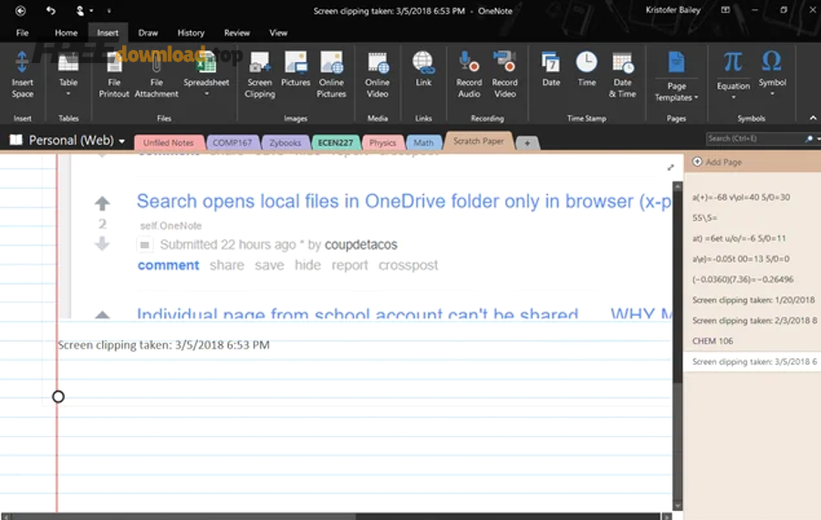This screenshot has width=821, height=520.
Task: Click in the Search (Ctrl+E) box
Action: coord(754,139)
